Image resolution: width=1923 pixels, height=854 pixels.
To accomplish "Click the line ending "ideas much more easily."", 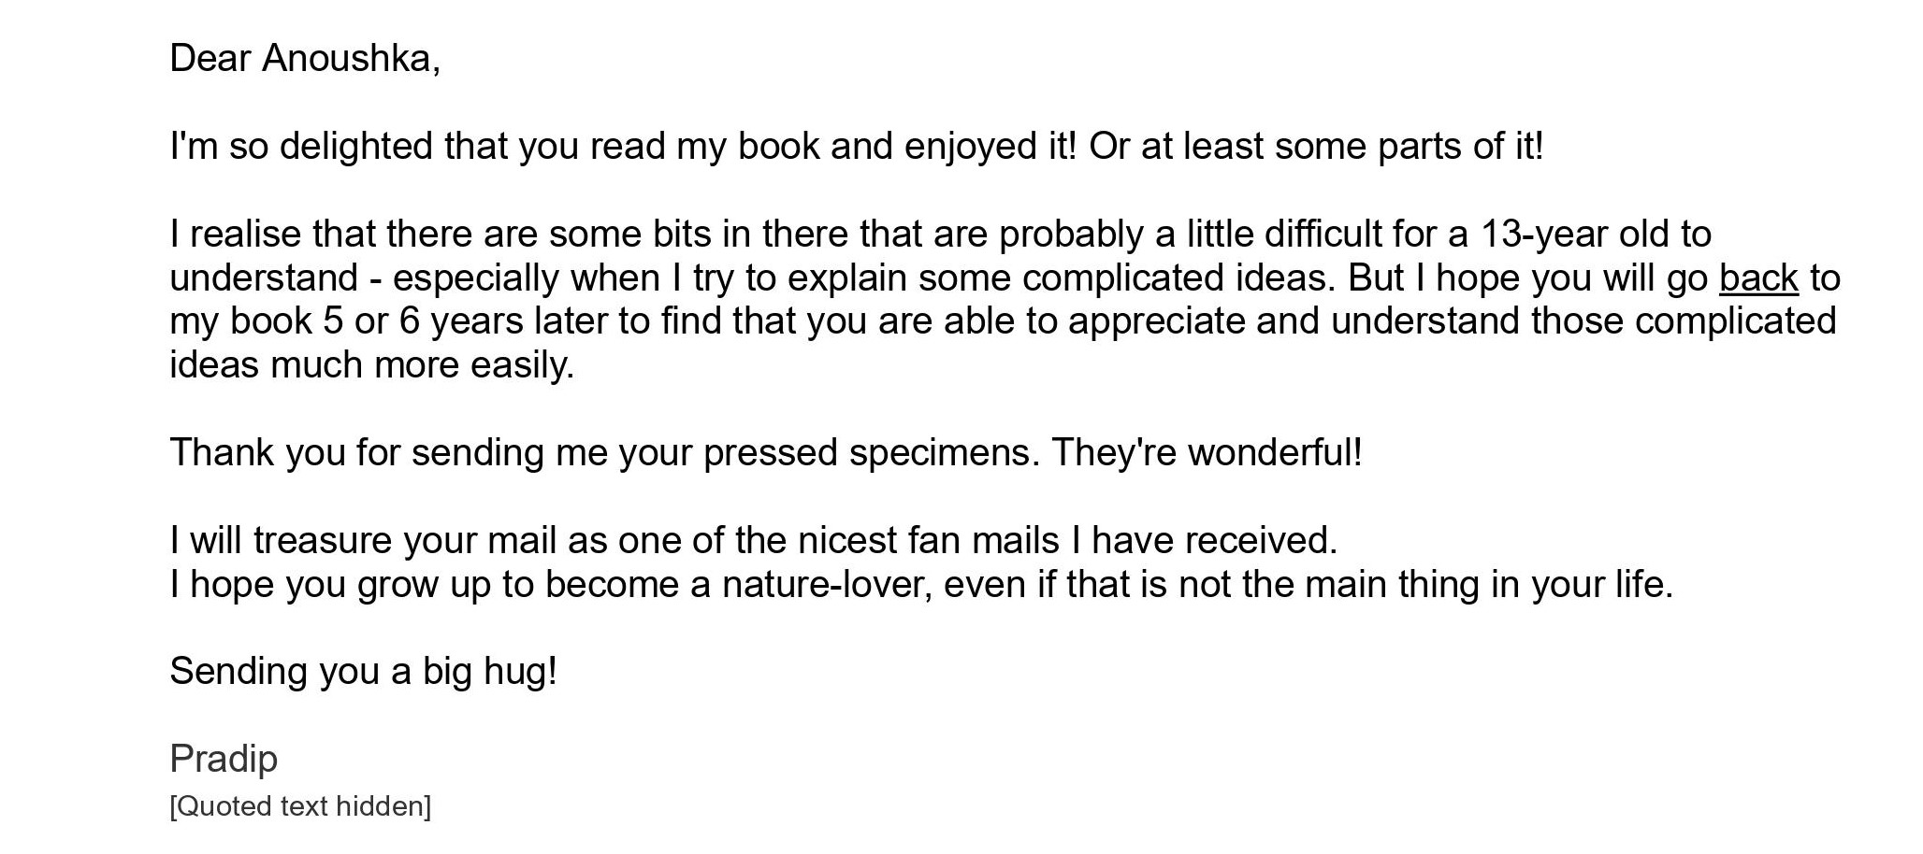I will point(372,364).
